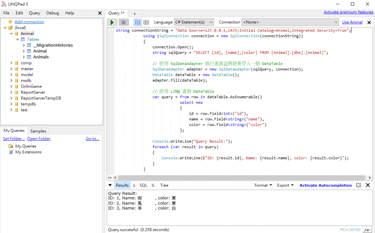
Task: Close the query editor using the X
Action: (x=369, y=22)
